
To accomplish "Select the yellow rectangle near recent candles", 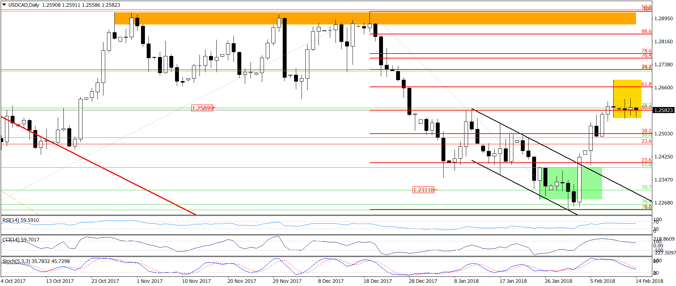I will [627, 99].
